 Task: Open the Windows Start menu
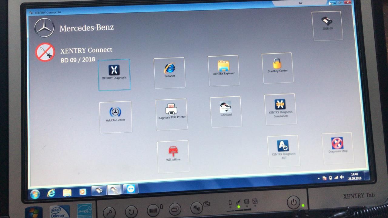[x=35, y=194]
